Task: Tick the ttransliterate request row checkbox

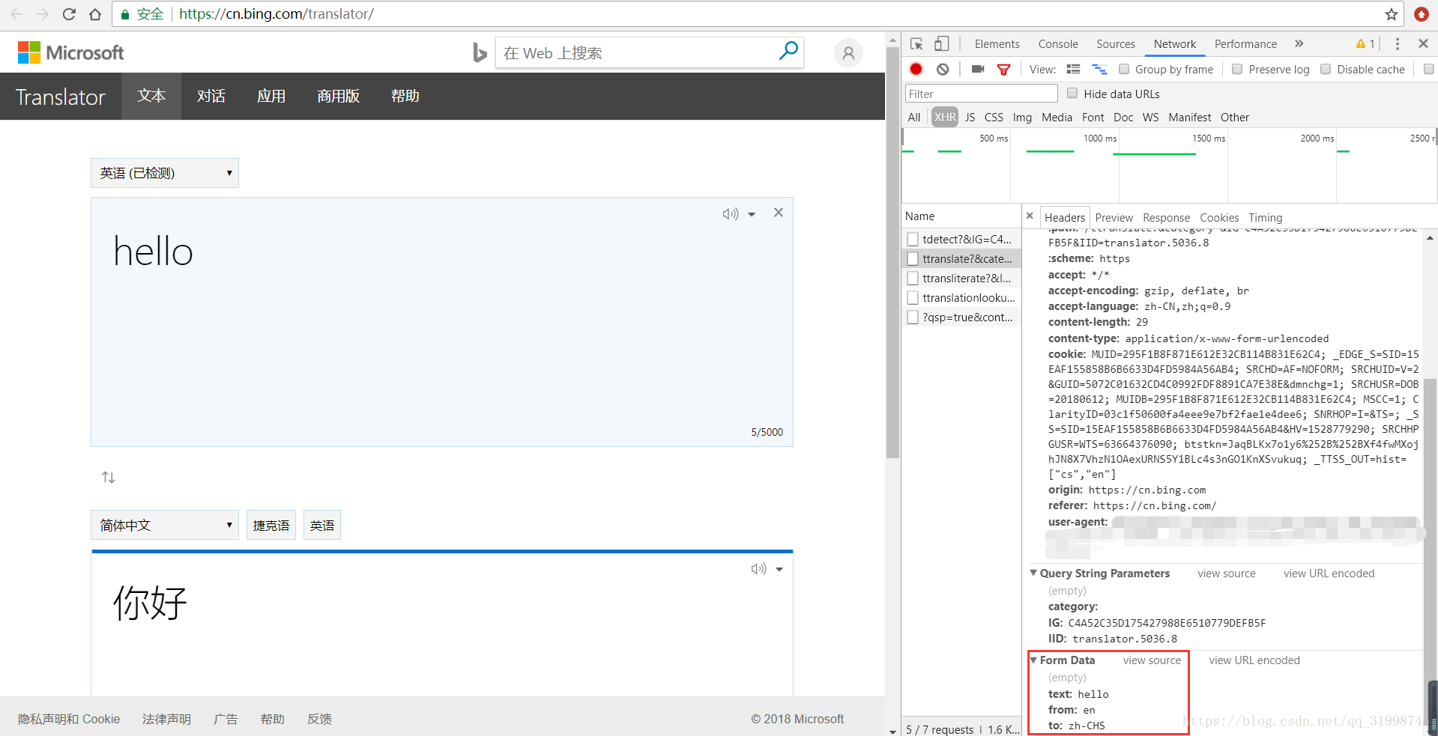Action: click(x=913, y=278)
